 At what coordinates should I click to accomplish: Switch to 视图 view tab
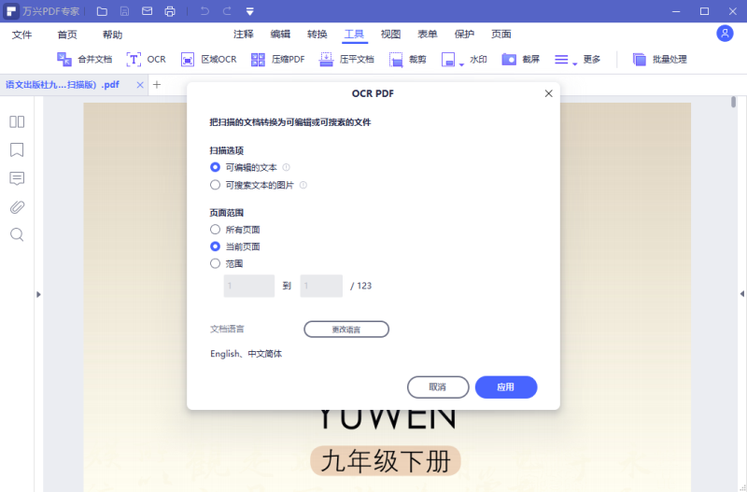(x=390, y=34)
